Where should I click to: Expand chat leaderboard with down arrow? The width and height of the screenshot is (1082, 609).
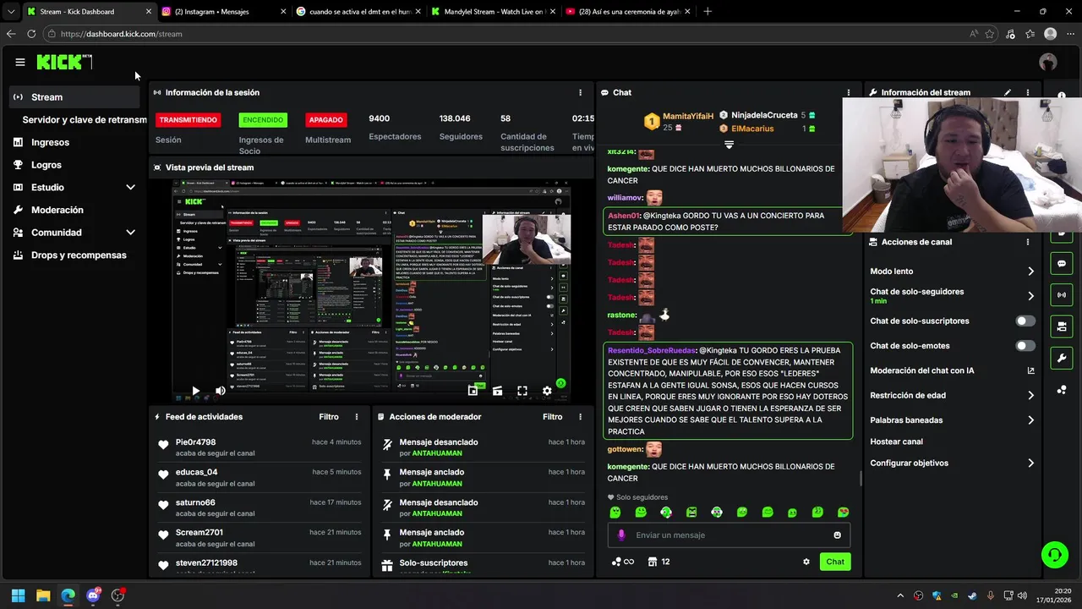coord(729,145)
